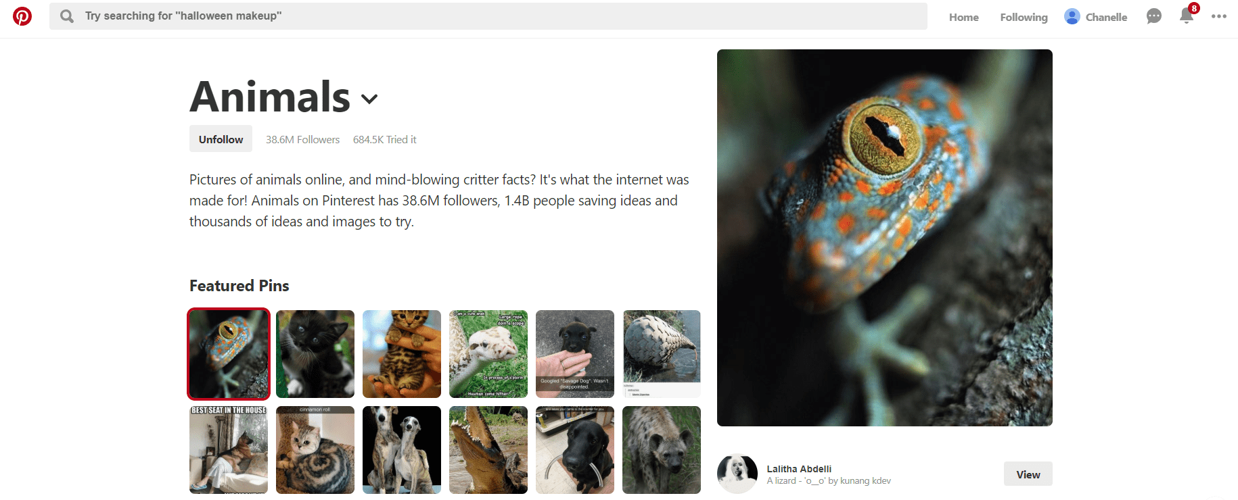Expand the Animals topic dropdown chevron
Screen dimensions: 1238x500
click(x=369, y=99)
